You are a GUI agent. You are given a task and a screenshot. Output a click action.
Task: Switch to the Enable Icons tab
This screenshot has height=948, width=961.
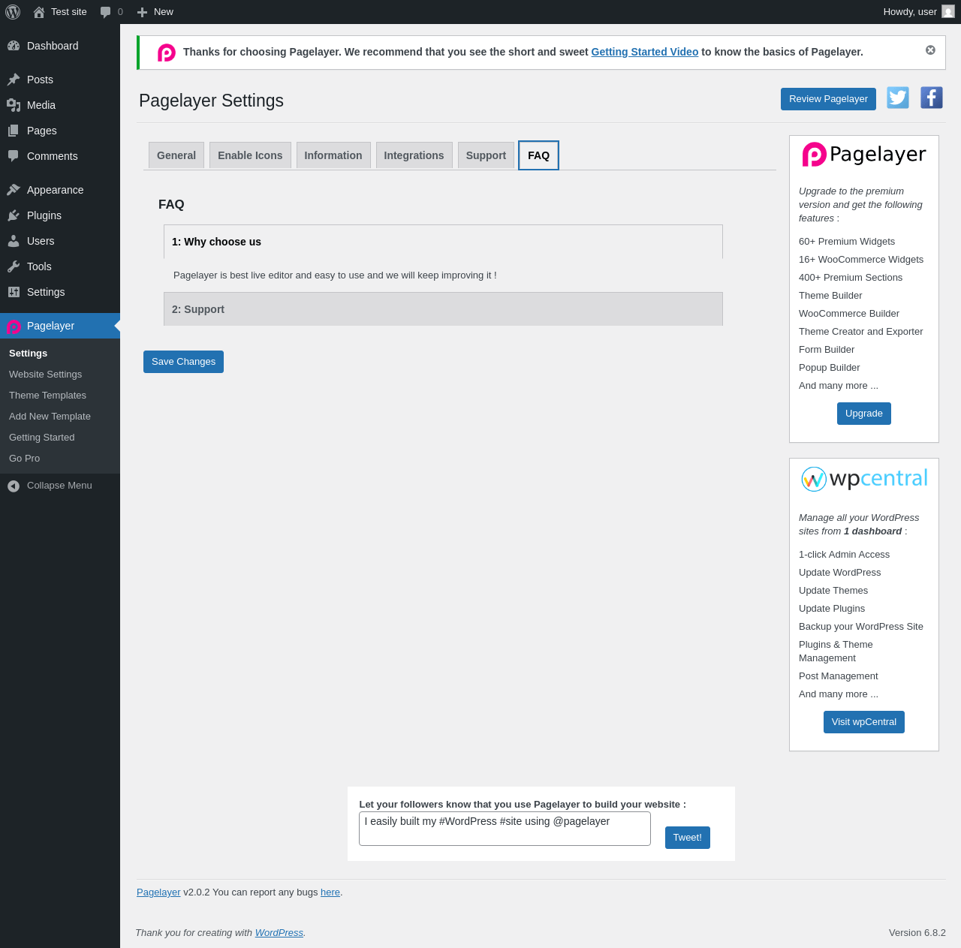tap(250, 155)
